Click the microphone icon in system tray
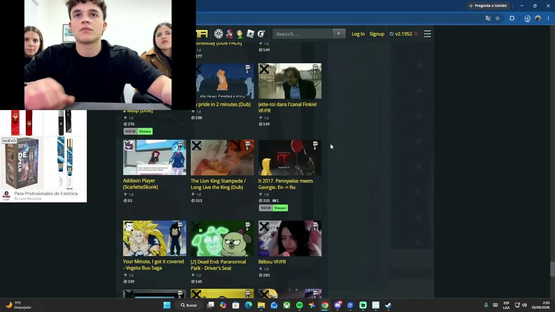 click(x=486, y=305)
